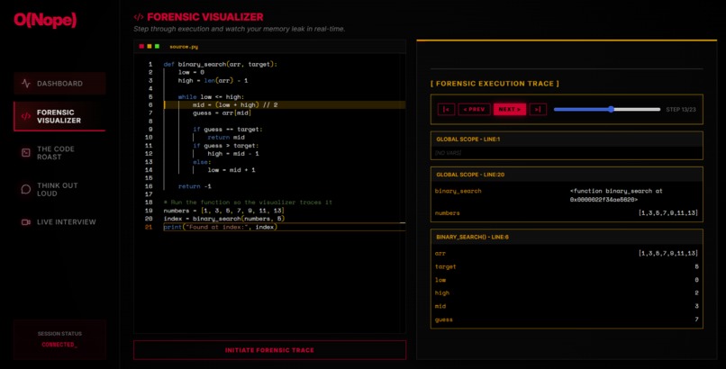Open The Code Roast section
Image resolution: width=726 pixels, height=369 pixels.
(x=59, y=153)
